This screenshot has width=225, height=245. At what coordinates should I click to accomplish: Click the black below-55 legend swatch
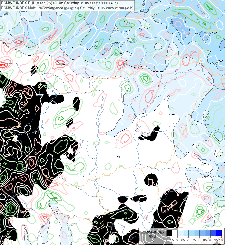click(x=169, y=233)
